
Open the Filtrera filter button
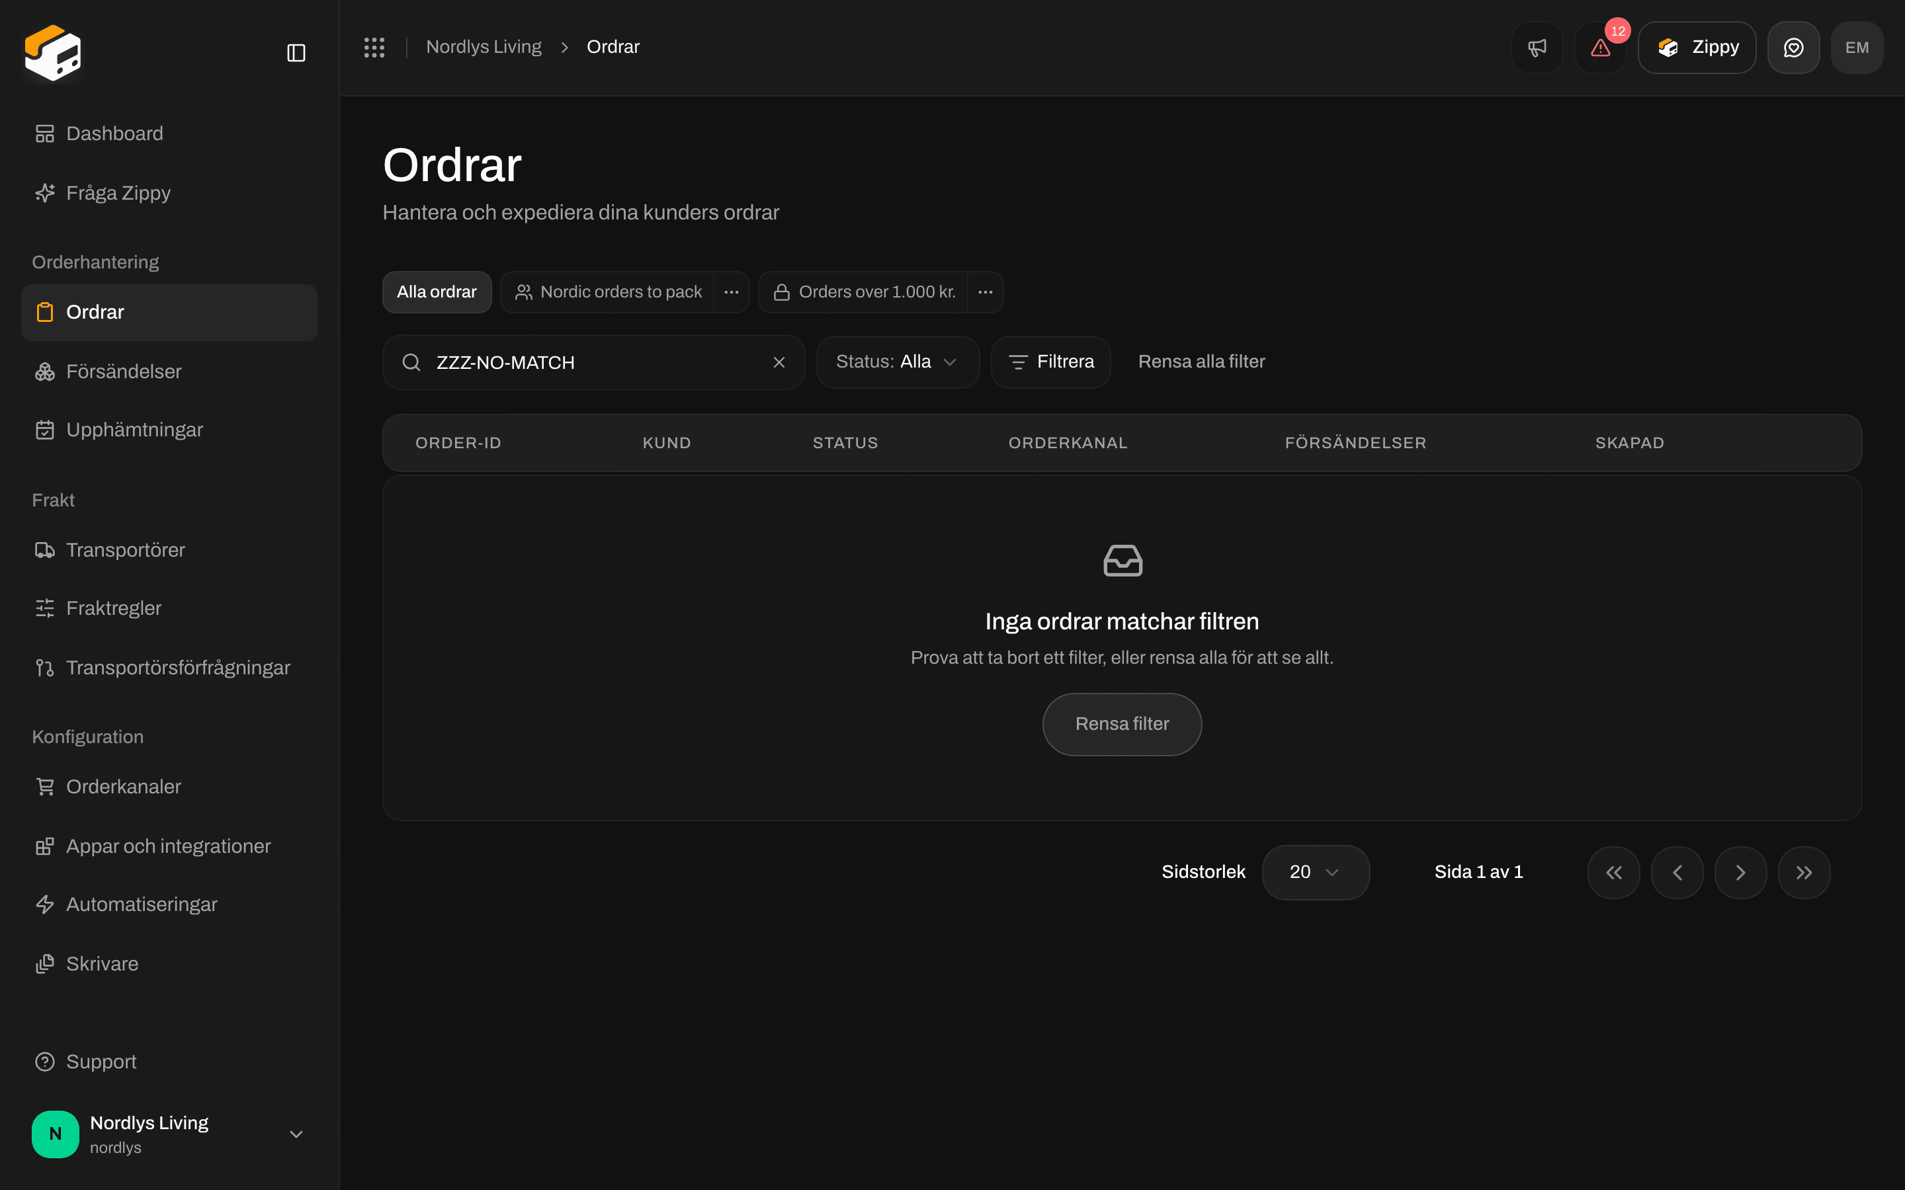(1051, 362)
